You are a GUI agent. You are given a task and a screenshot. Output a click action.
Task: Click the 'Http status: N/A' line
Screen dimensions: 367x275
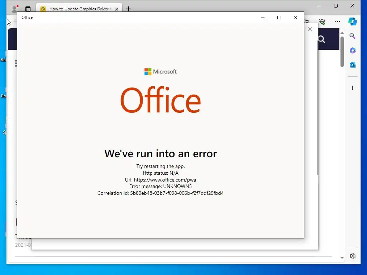(x=161, y=173)
